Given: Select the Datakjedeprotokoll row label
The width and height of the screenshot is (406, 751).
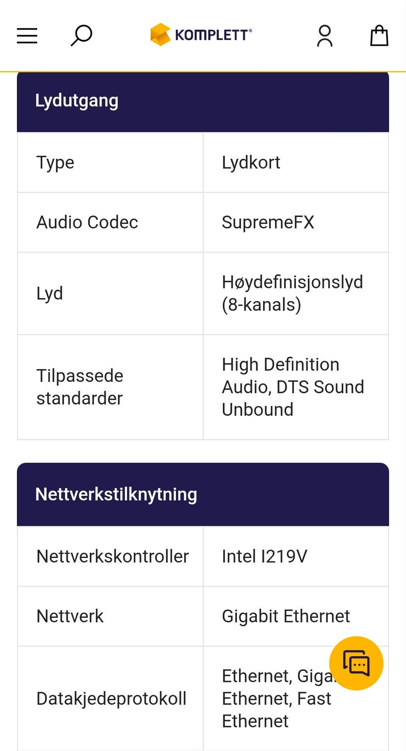Looking at the screenshot, I should [111, 699].
